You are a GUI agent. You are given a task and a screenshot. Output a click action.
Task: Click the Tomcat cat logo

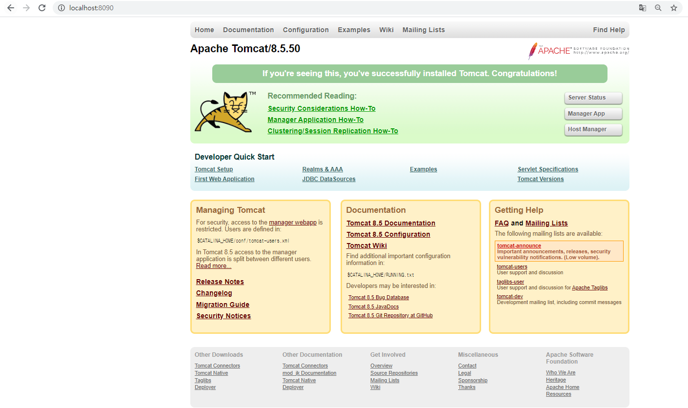point(225,112)
